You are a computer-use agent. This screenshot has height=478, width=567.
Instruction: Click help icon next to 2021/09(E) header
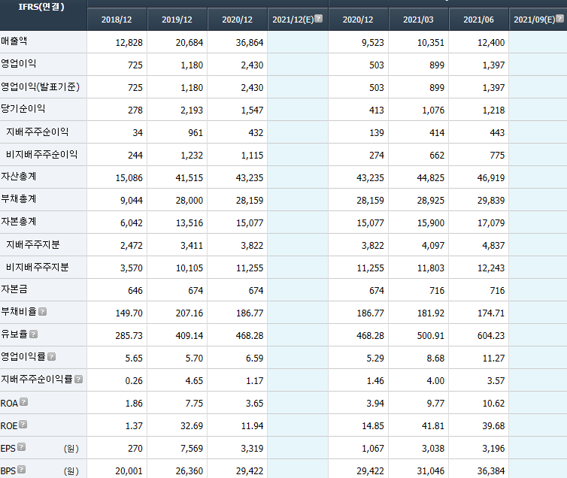[559, 19]
